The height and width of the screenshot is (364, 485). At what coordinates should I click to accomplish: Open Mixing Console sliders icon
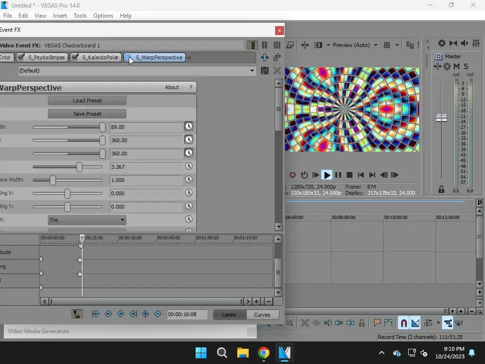(x=476, y=43)
